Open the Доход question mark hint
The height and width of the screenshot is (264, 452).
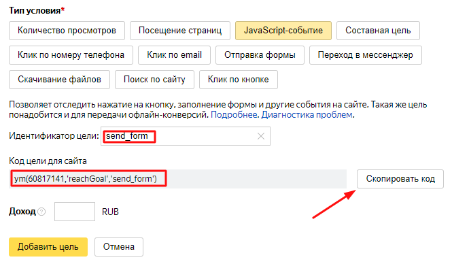point(41,212)
